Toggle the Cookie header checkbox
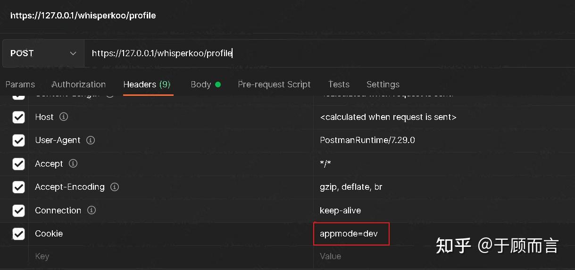This screenshot has width=575, height=270. point(18,234)
